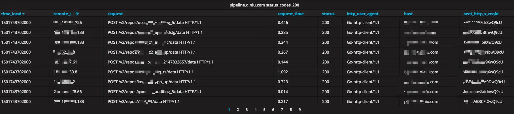Toggle the time_local sort arrow

(x=24, y=14)
